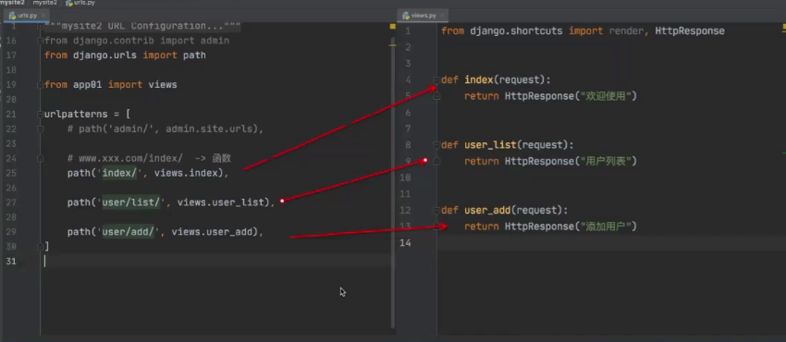Click the 'user/add/' route string
786x342 pixels.
point(129,232)
